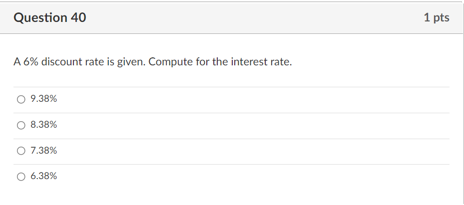Click the word Compute in question text
This screenshot has height=205, width=464.
coord(168,63)
